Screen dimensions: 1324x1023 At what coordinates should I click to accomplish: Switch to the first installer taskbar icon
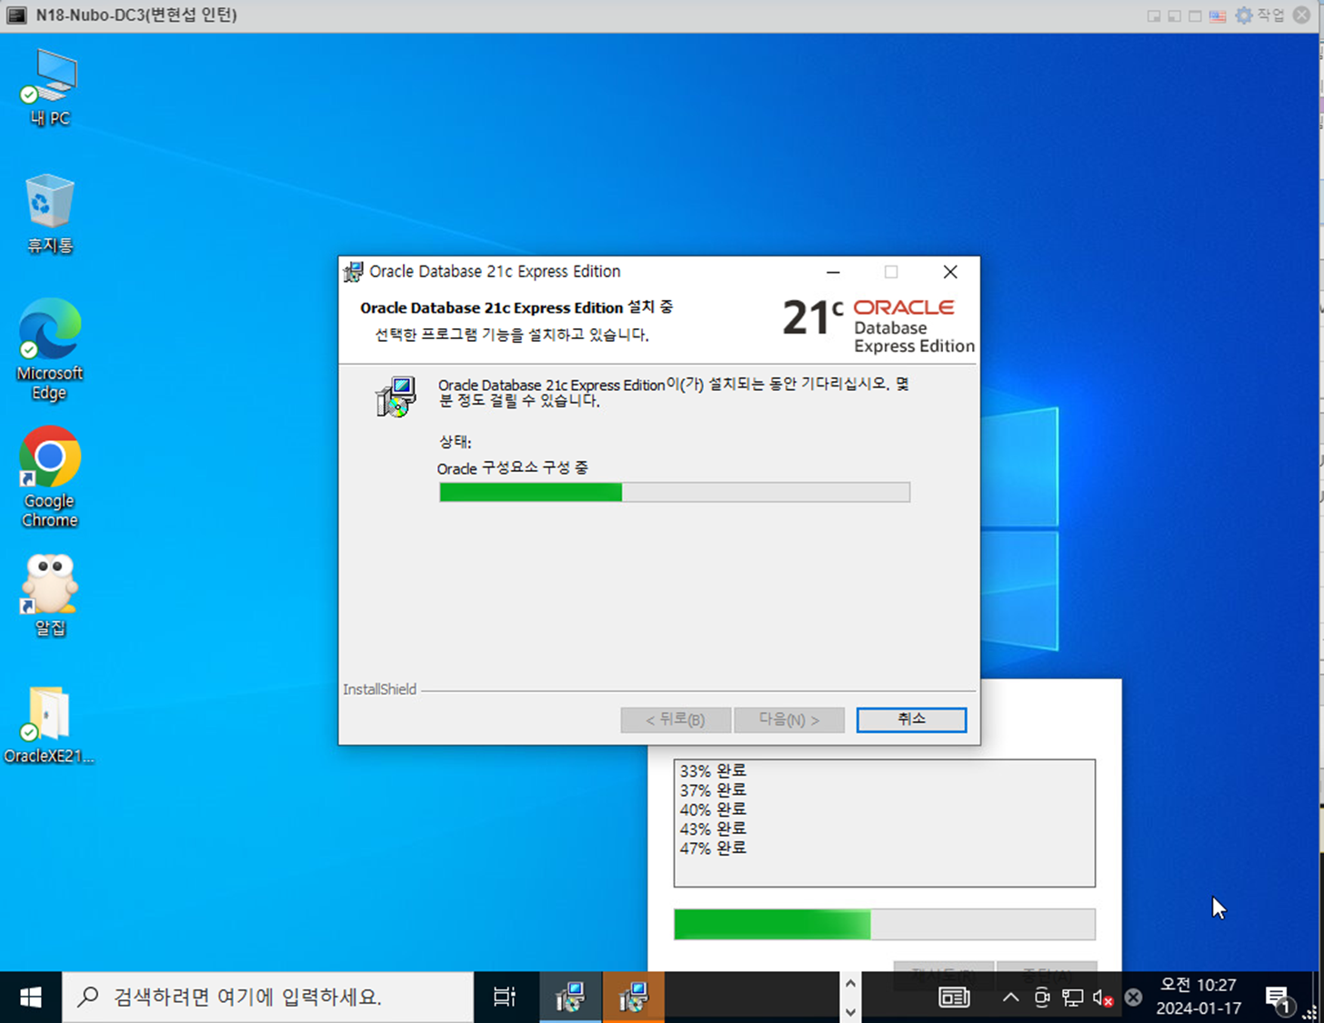[x=571, y=998]
